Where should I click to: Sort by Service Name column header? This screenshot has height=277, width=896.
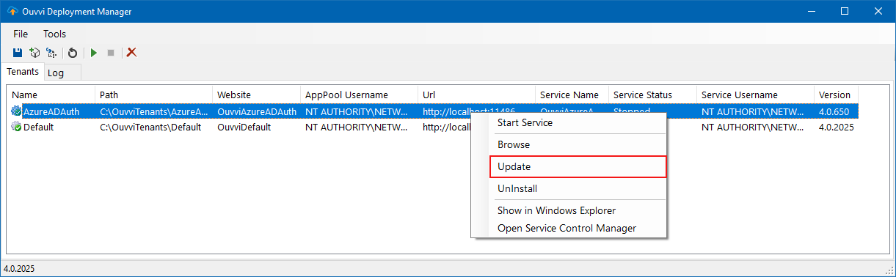pyautogui.click(x=572, y=95)
